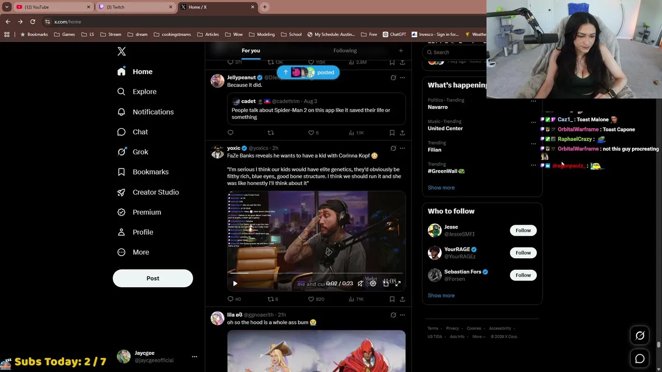
Task: Open Chat from the X sidebar
Action: pos(133,132)
